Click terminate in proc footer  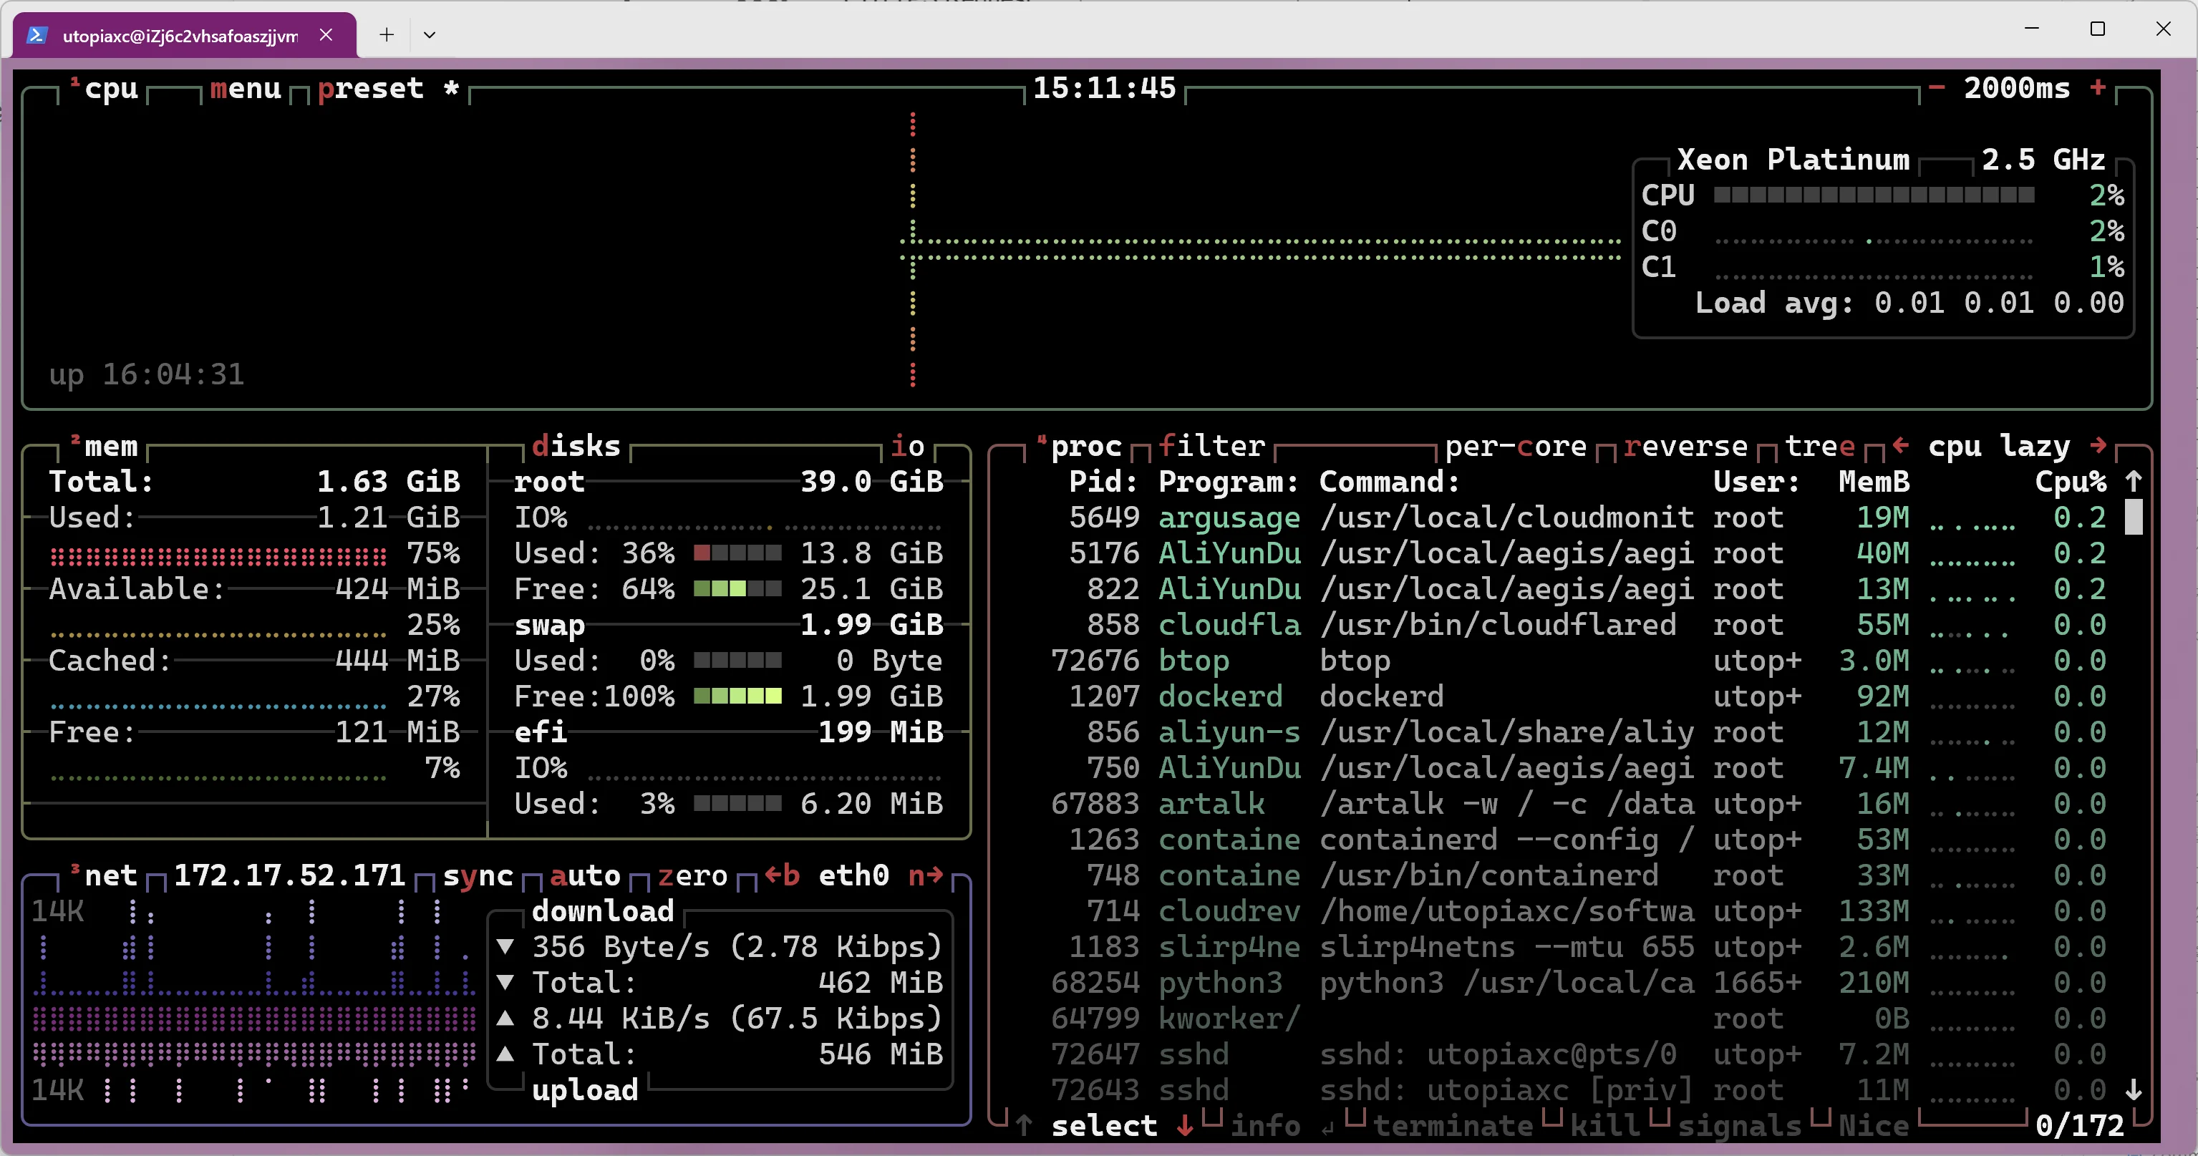pos(1453,1125)
